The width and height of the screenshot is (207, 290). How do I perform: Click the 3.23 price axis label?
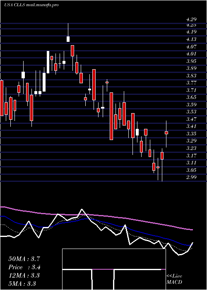191,148
